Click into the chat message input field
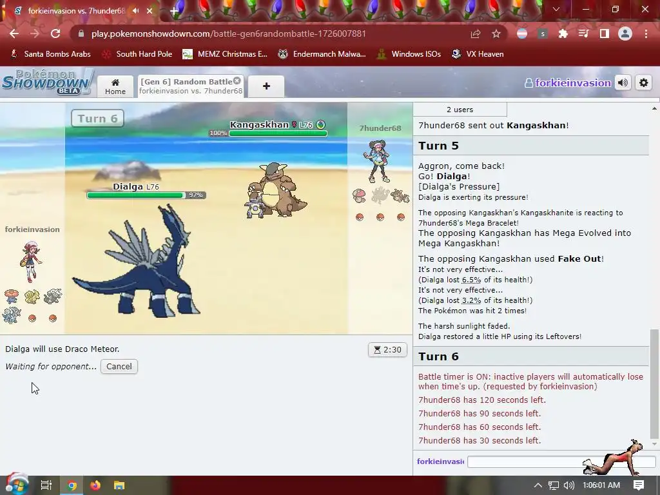Viewport: 660px width, 495px height. point(562,461)
